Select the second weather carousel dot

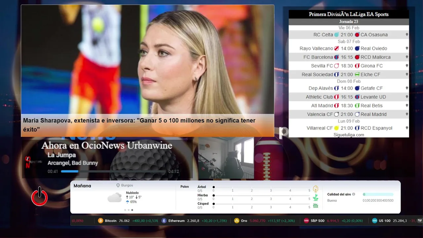tap(129, 210)
